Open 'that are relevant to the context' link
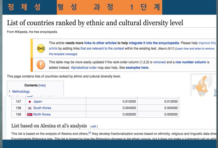This screenshot has width=218, height=148. click(x=102, y=48)
